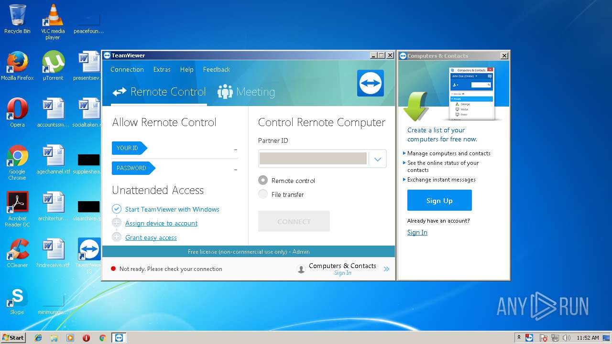Toggle Start TeamViewer with Windows checkbox
The width and height of the screenshot is (612, 344).
click(117, 209)
